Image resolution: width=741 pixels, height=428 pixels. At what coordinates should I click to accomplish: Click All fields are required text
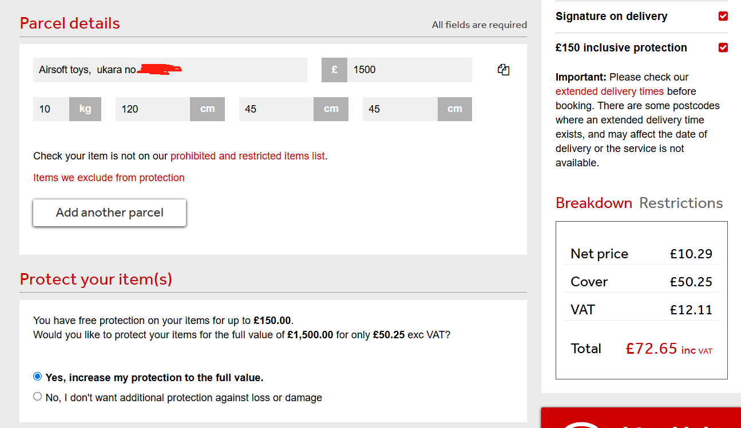(480, 25)
